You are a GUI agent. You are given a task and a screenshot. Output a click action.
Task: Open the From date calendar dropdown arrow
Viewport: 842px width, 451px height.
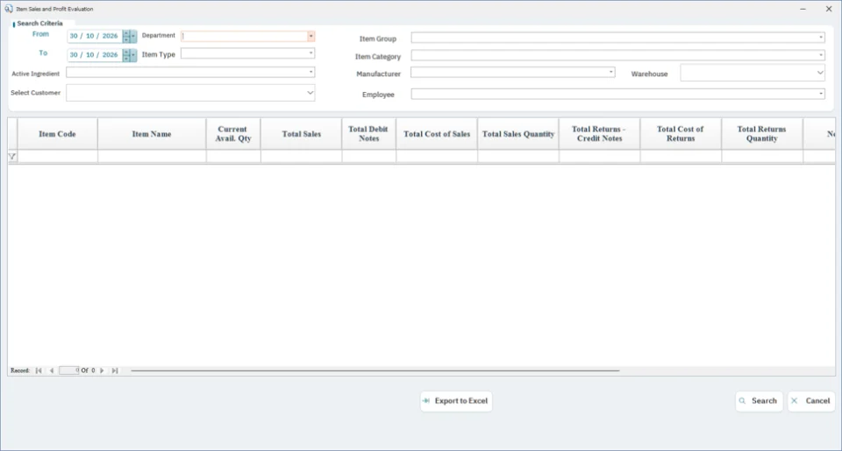pyautogui.click(x=133, y=36)
